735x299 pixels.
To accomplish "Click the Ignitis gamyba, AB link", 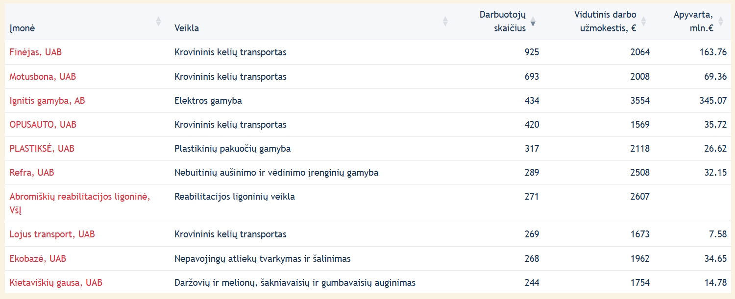I will tap(47, 100).
